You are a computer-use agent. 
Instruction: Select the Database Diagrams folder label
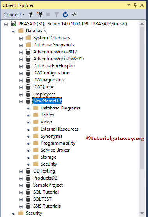pyautogui.click(x=61, y=108)
